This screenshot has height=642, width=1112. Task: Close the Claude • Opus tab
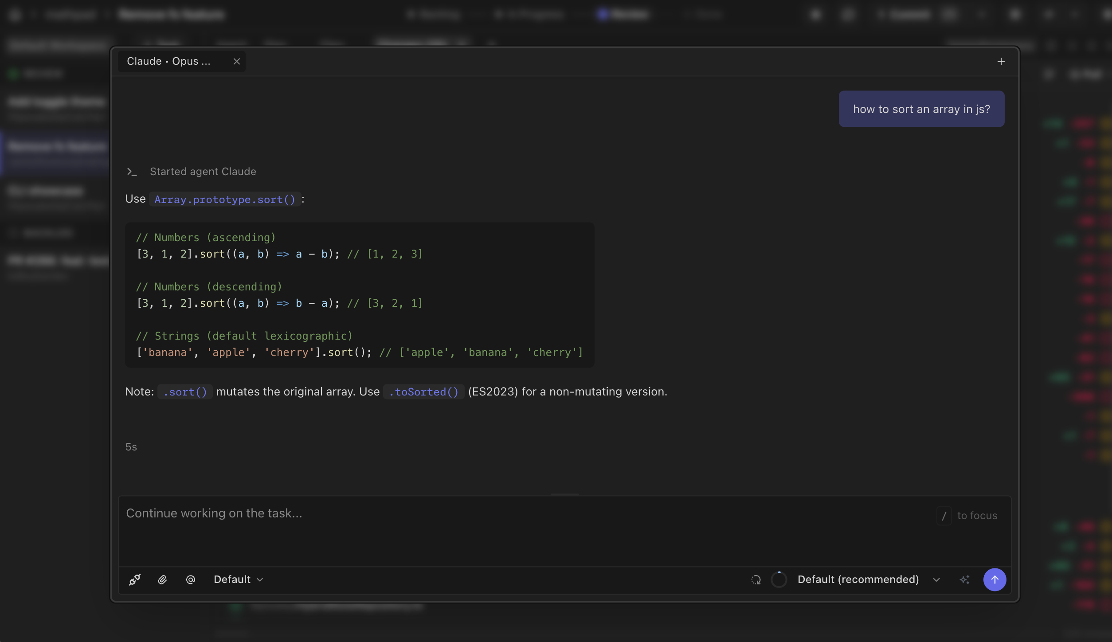point(237,62)
